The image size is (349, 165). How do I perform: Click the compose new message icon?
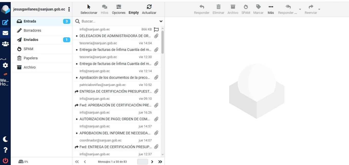(x=5, y=23)
